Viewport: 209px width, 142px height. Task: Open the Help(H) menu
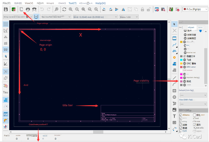click(x=100, y=3)
